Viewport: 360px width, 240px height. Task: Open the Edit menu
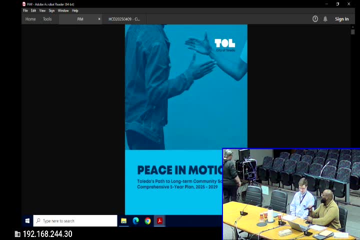(33, 10)
